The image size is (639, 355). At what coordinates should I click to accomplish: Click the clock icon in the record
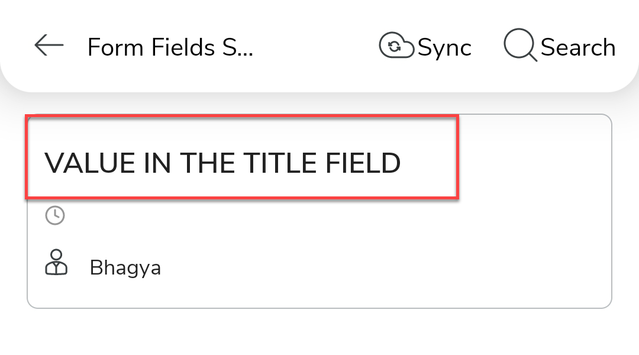coord(55,215)
